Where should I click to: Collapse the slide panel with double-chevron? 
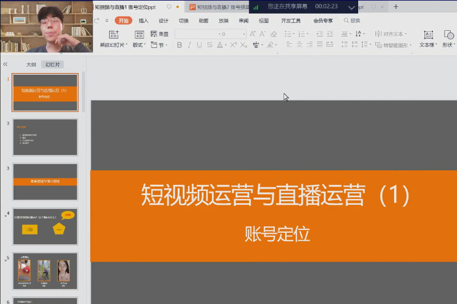[6, 64]
